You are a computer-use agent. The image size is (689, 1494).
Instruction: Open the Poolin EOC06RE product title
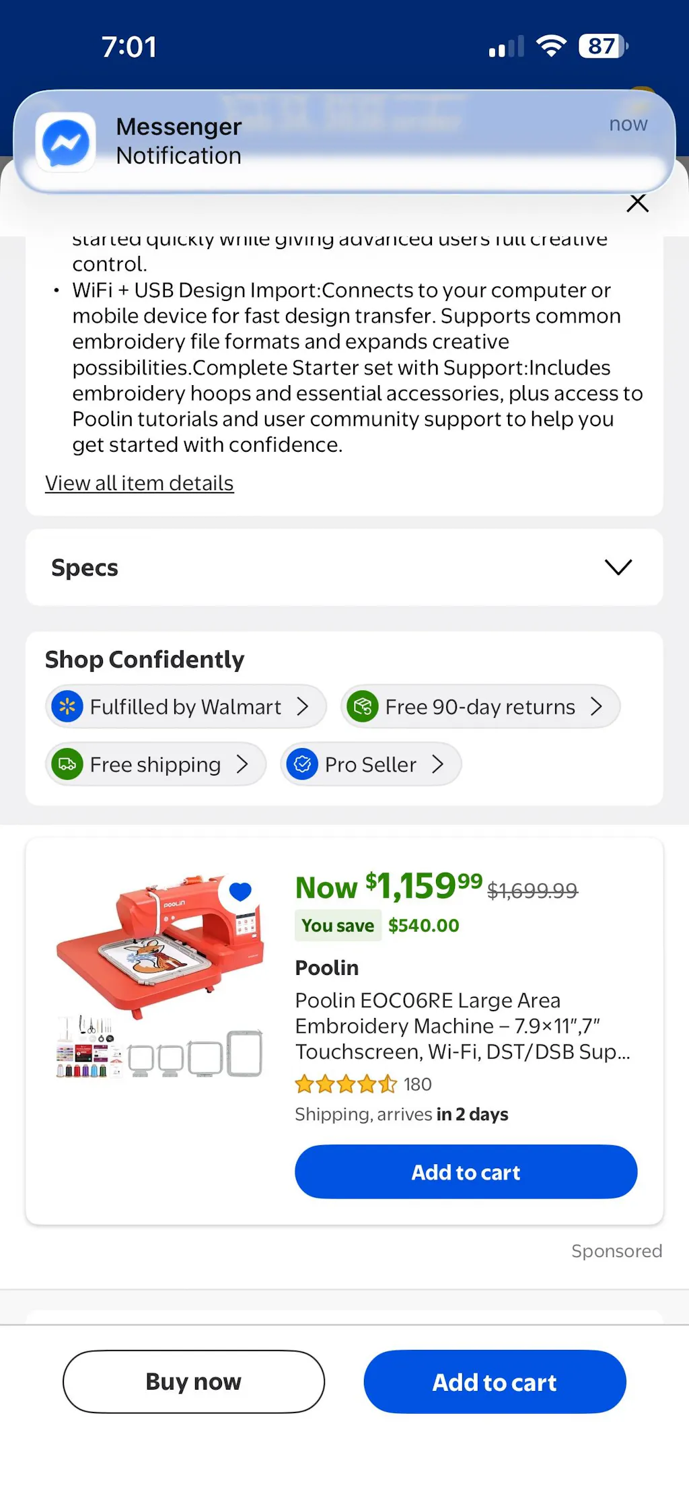pyautogui.click(x=462, y=1026)
